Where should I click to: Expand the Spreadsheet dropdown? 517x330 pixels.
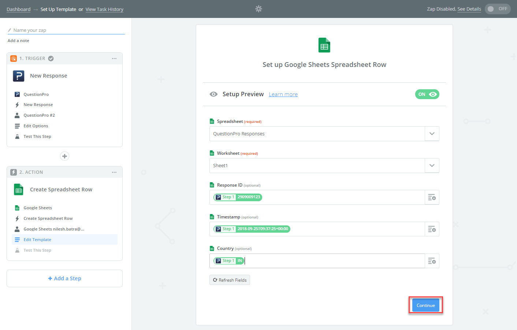pyautogui.click(x=432, y=134)
